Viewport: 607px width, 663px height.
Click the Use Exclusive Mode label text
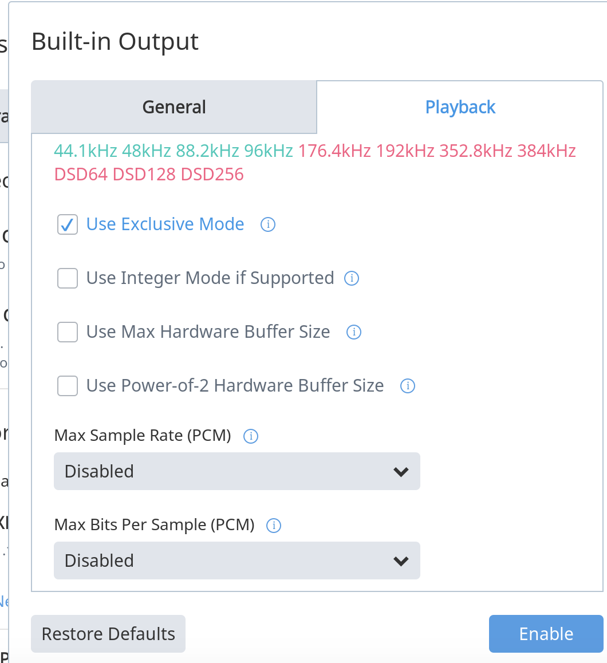[x=165, y=224]
